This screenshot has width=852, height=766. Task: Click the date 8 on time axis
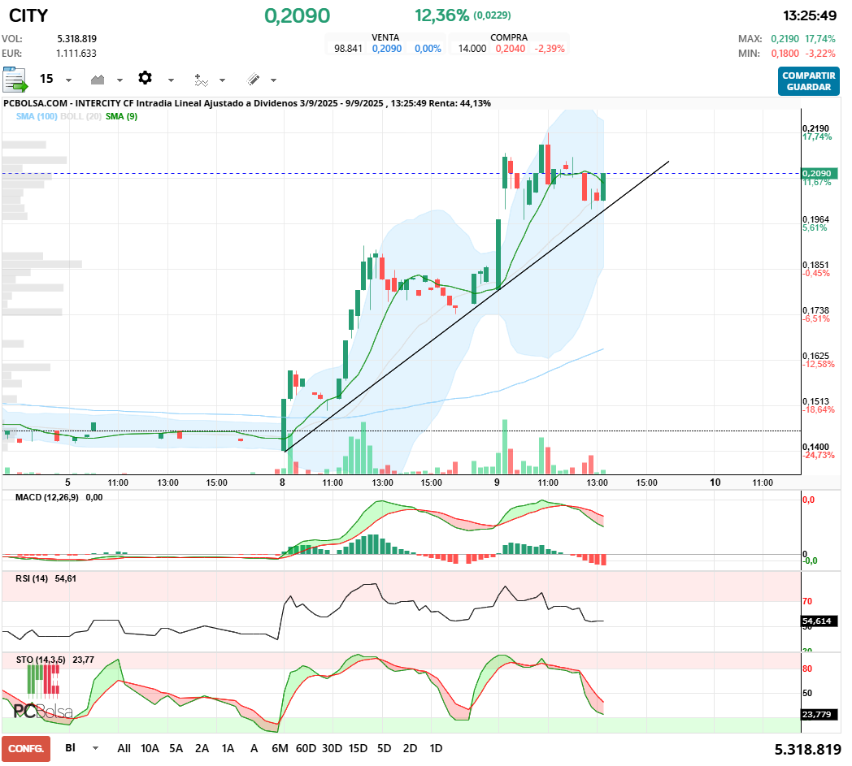coord(282,482)
